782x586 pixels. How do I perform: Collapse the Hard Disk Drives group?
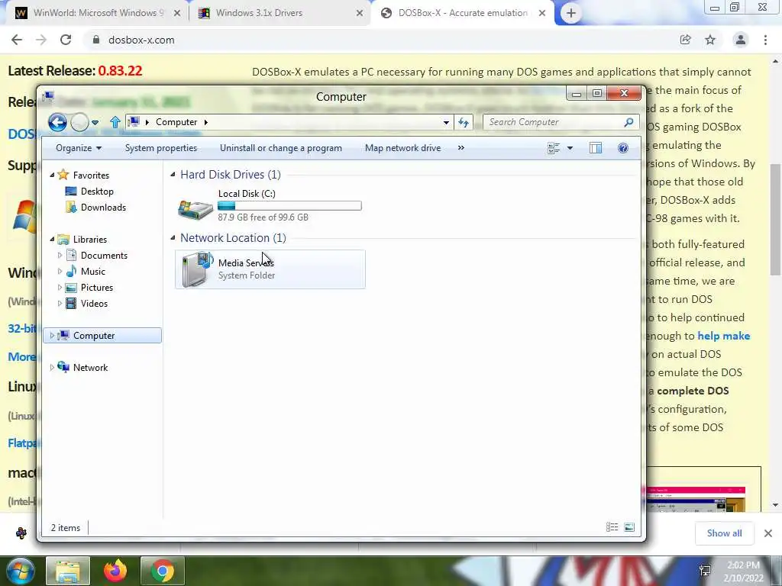click(173, 175)
